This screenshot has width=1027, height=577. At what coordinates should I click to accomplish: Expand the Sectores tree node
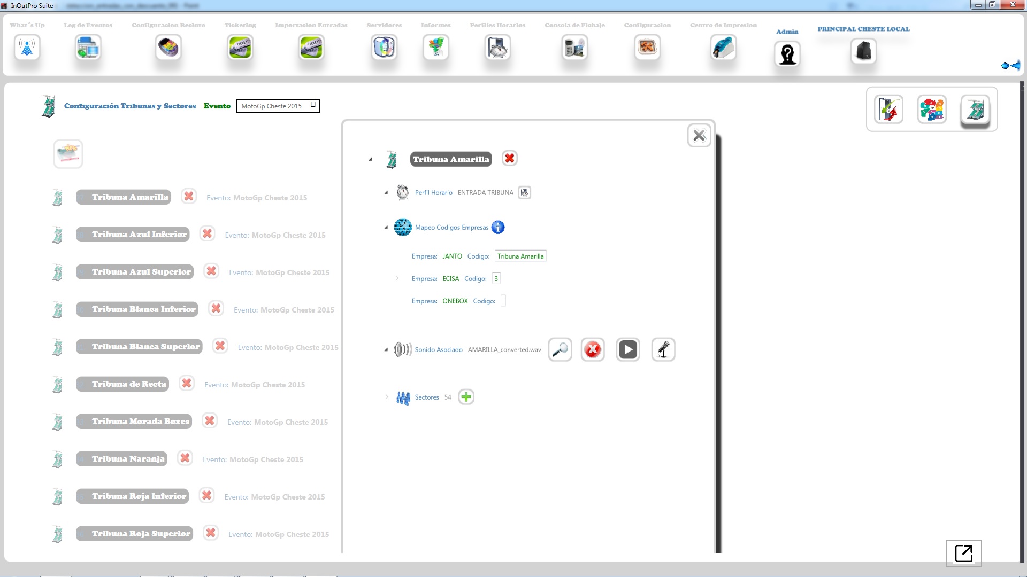point(386,397)
